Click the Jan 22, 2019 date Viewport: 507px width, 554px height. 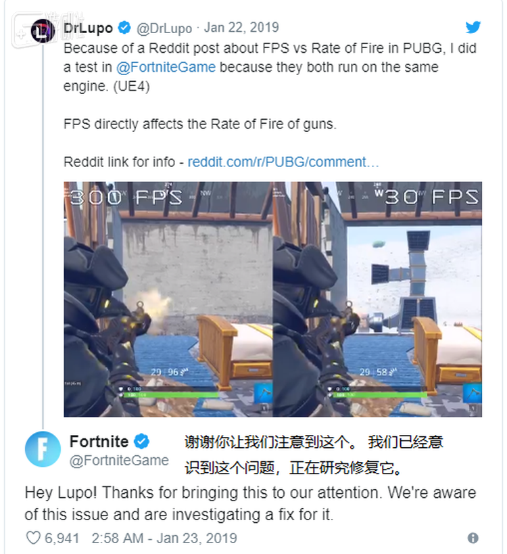click(x=241, y=28)
